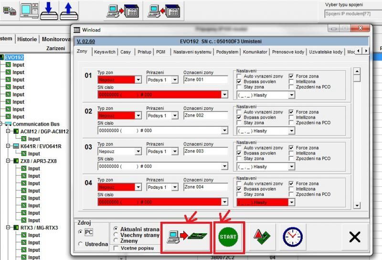Switch to the Keyswitch tab

(x=104, y=52)
